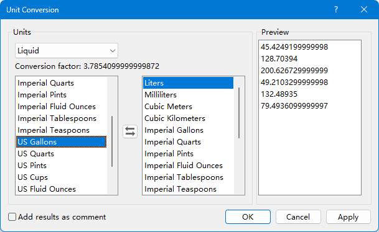Click preview value 49.2103299999998

294,82
